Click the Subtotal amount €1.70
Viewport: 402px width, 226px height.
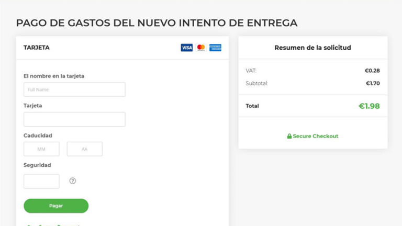(x=372, y=83)
